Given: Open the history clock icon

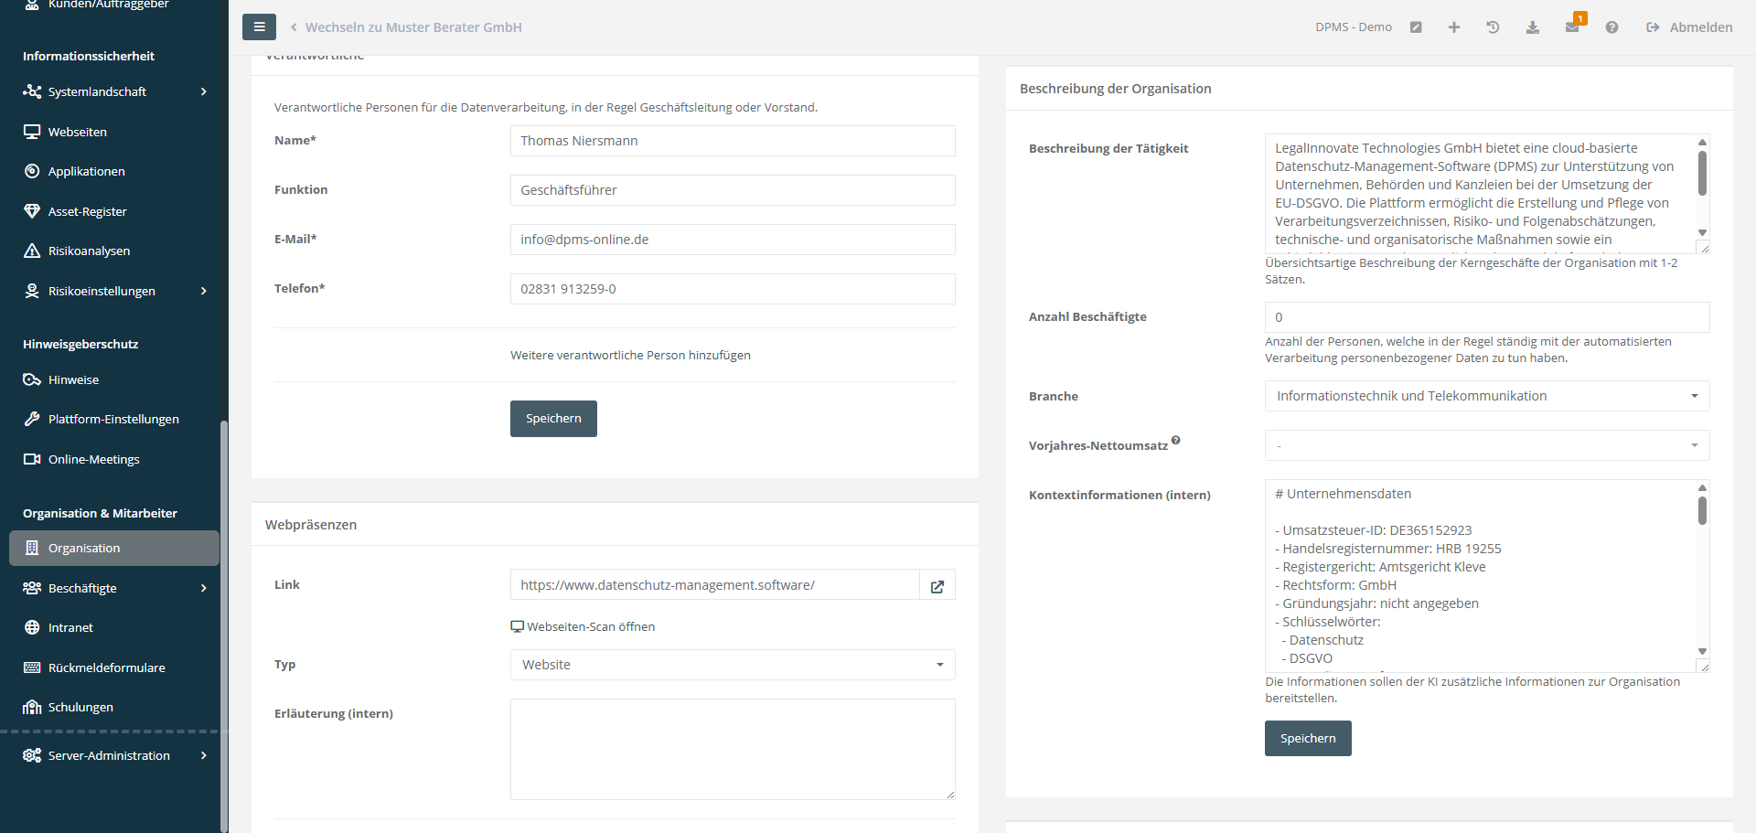Looking at the screenshot, I should click(1493, 27).
